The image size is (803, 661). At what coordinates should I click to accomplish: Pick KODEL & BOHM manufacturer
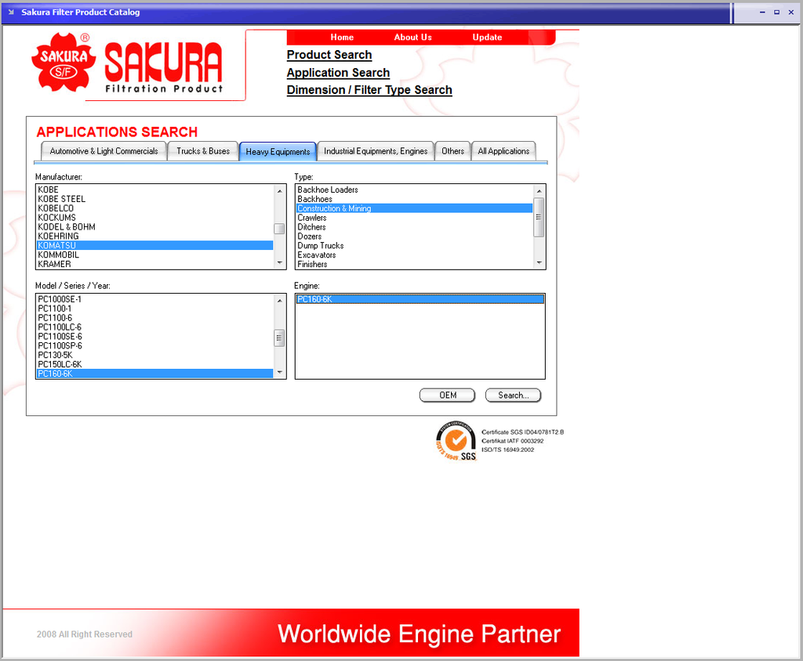pos(155,226)
